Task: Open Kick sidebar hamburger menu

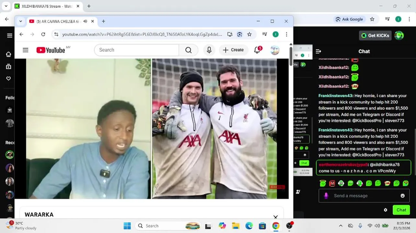Action: pyautogui.click(x=10, y=36)
